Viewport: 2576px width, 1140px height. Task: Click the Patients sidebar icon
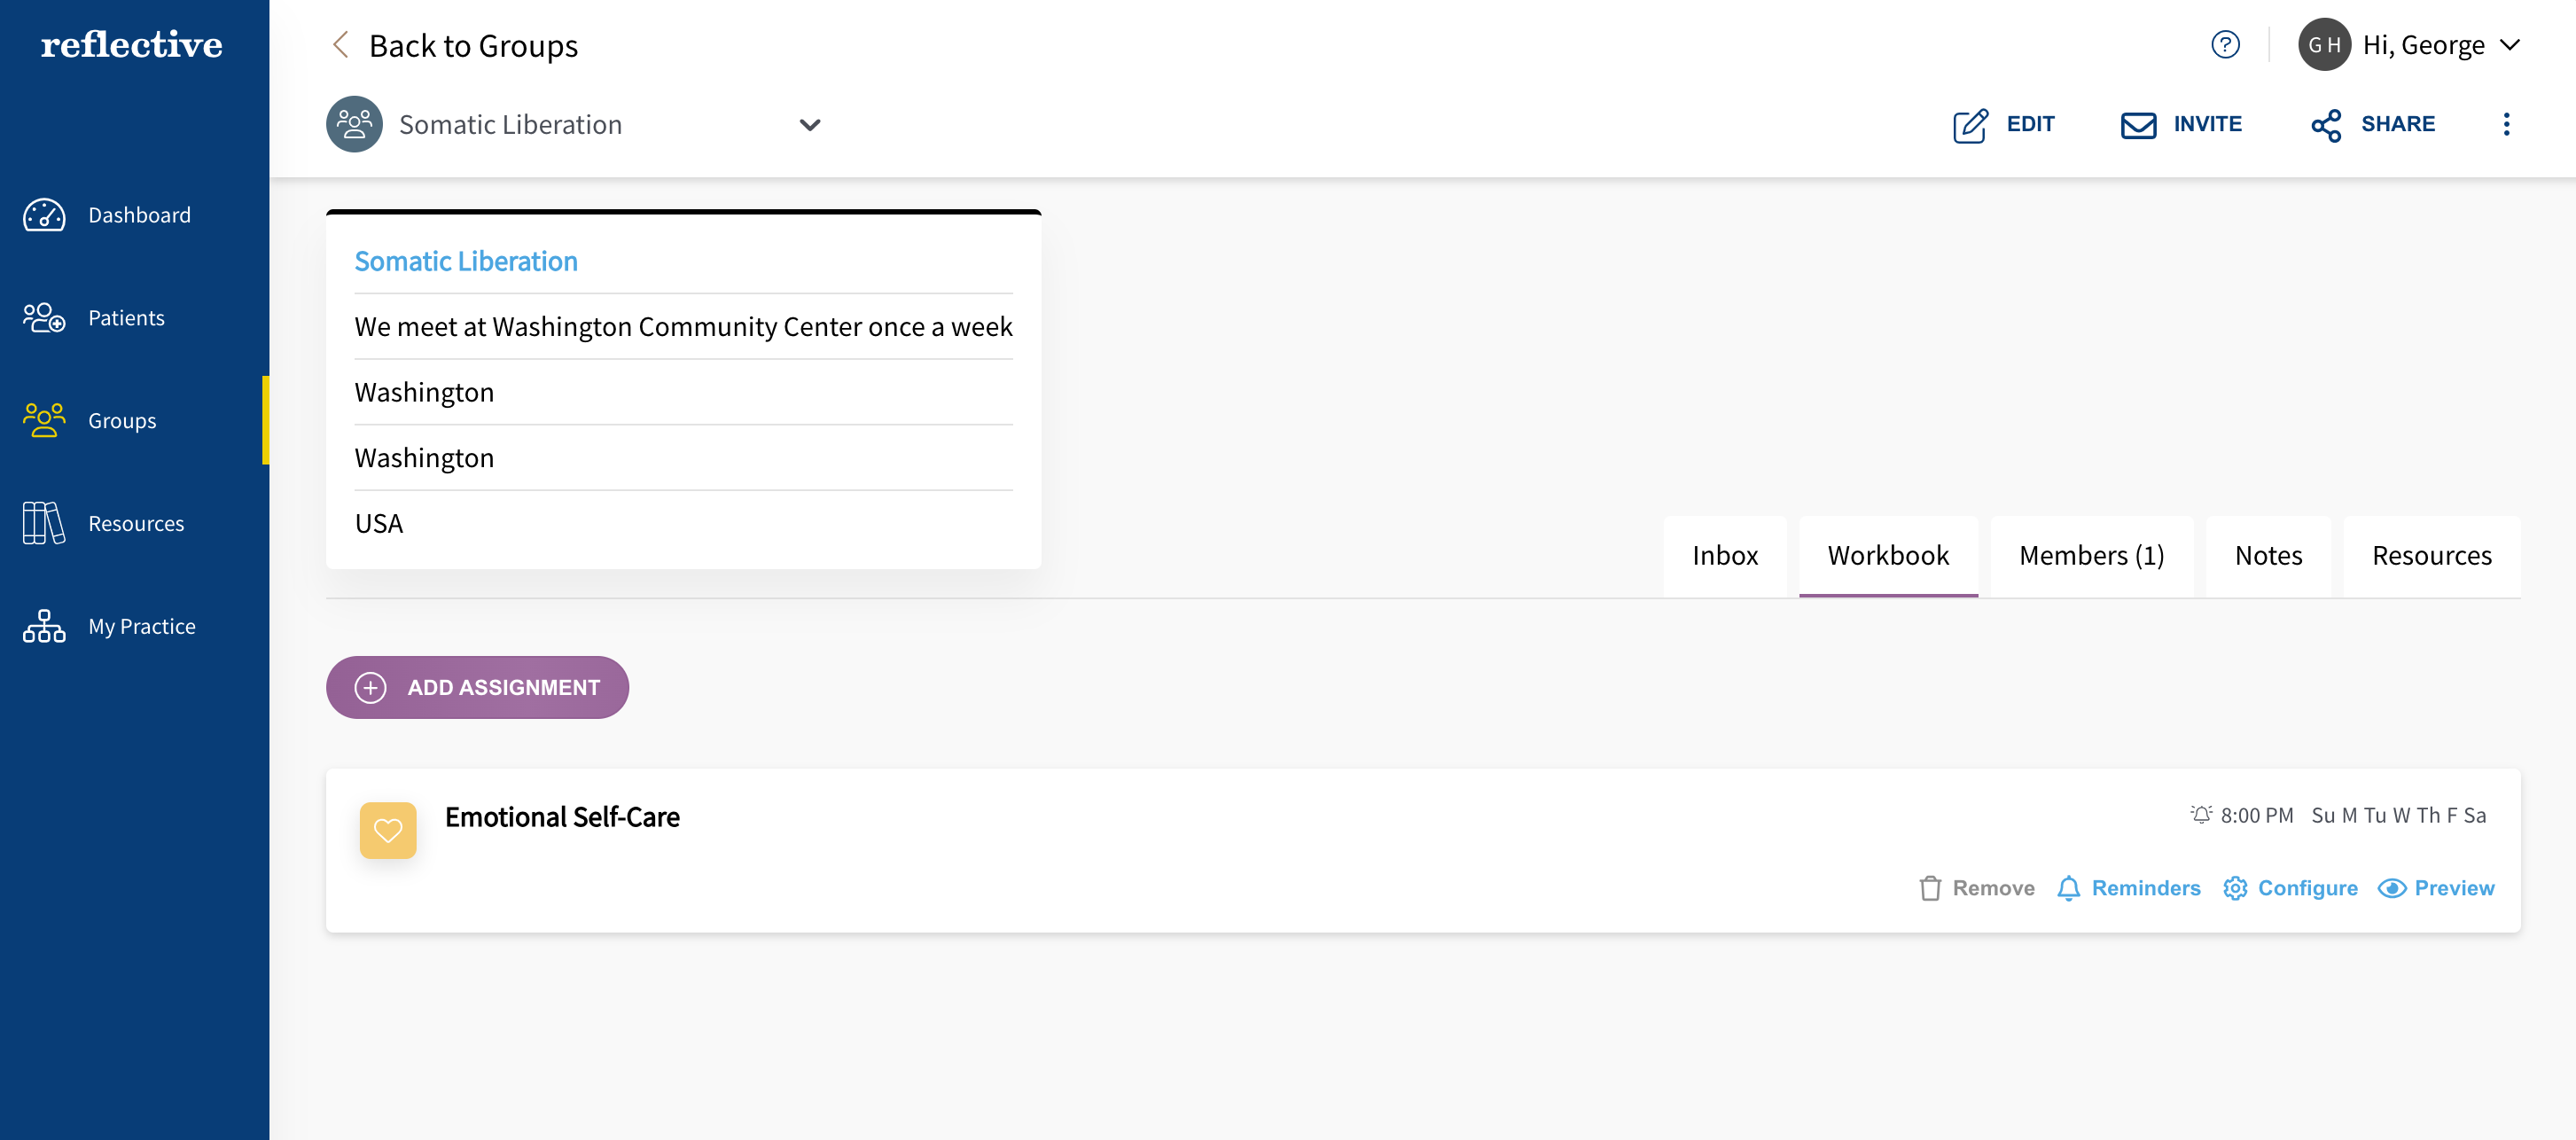44,316
